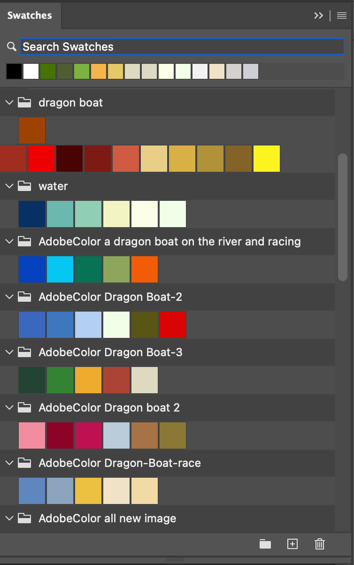Click the search magnifier icon
Viewport: 354px width, 565px height.
(12, 46)
